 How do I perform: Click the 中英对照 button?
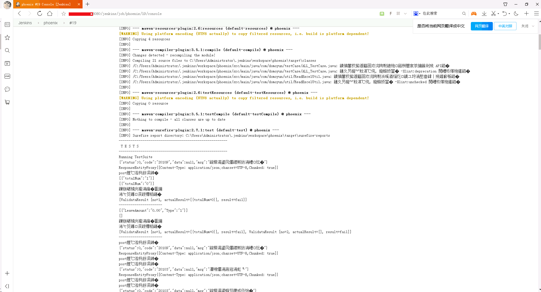[x=505, y=26]
